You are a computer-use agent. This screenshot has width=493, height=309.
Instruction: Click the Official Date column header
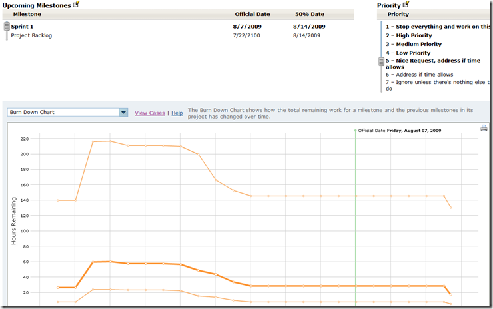pos(252,14)
